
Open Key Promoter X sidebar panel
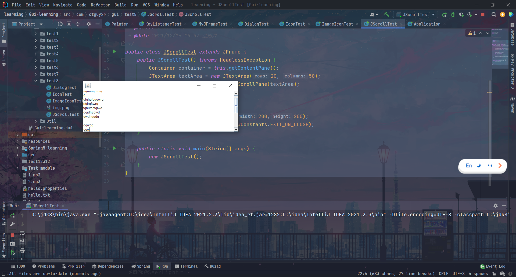[x=513, y=72]
